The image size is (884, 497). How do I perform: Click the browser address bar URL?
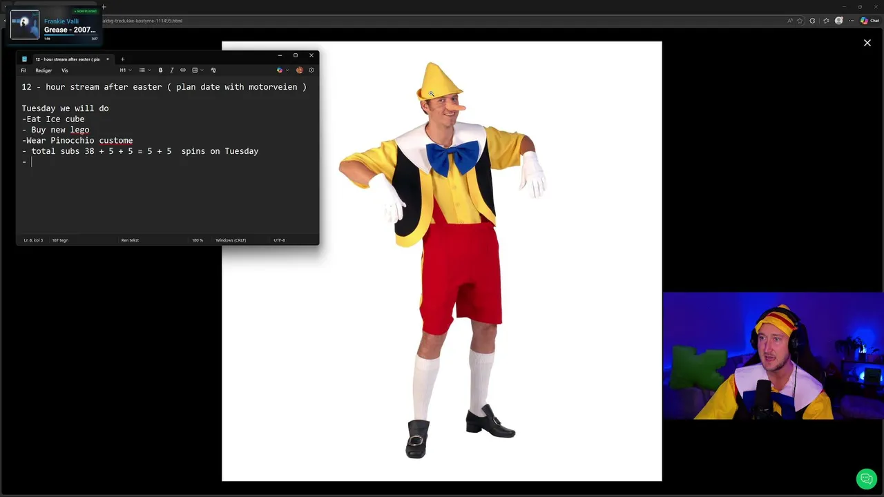pos(142,21)
